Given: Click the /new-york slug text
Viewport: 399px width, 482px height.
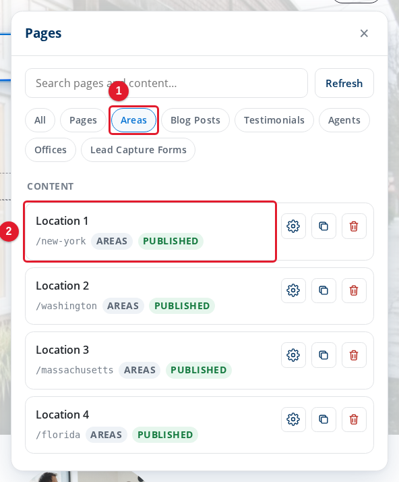Looking at the screenshot, I should click(61, 241).
